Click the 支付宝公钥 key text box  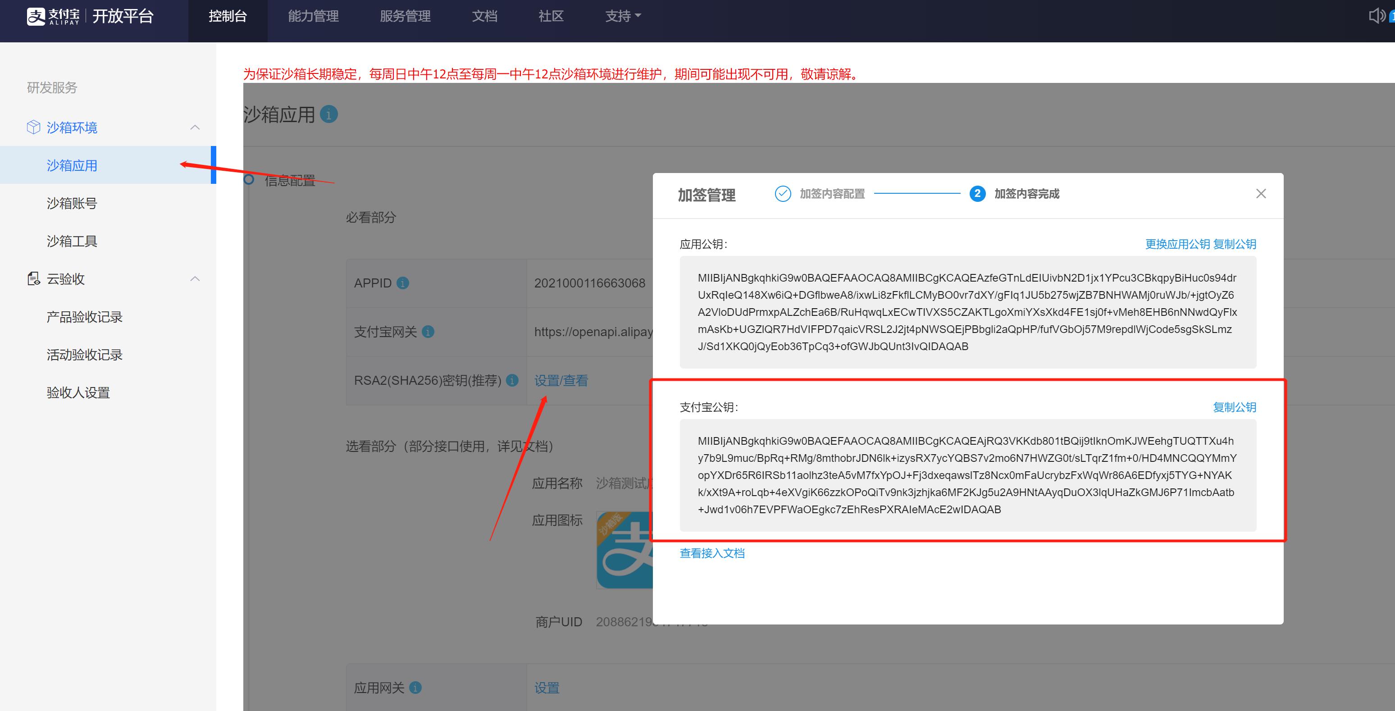pyautogui.click(x=968, y=475)
